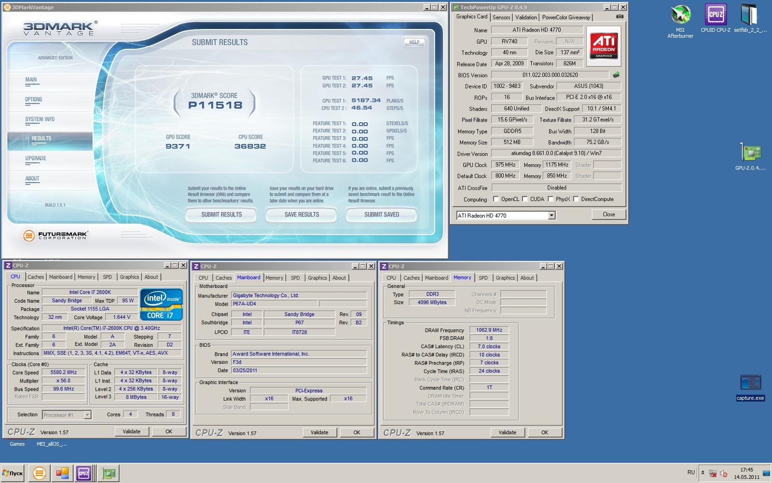Click SUBMIT RESULTS button
The height and width of the screenshot is (483, 772).
(221, 215)
